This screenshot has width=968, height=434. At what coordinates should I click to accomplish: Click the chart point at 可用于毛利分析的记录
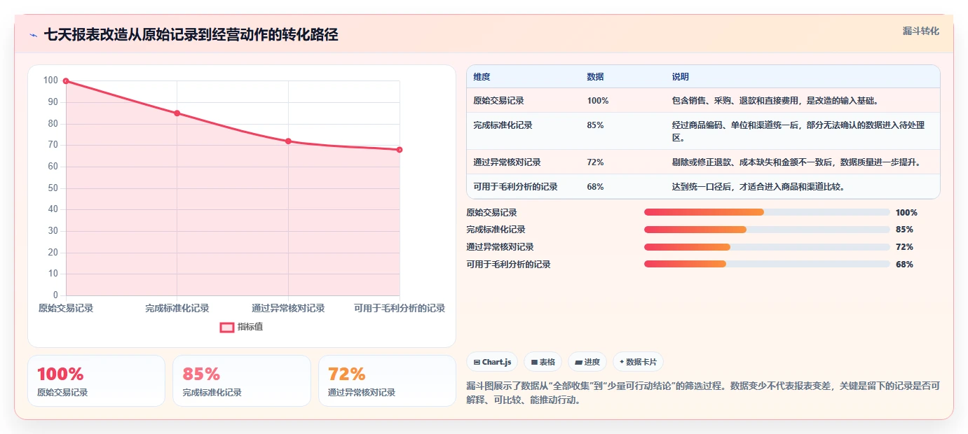[400, 150]
